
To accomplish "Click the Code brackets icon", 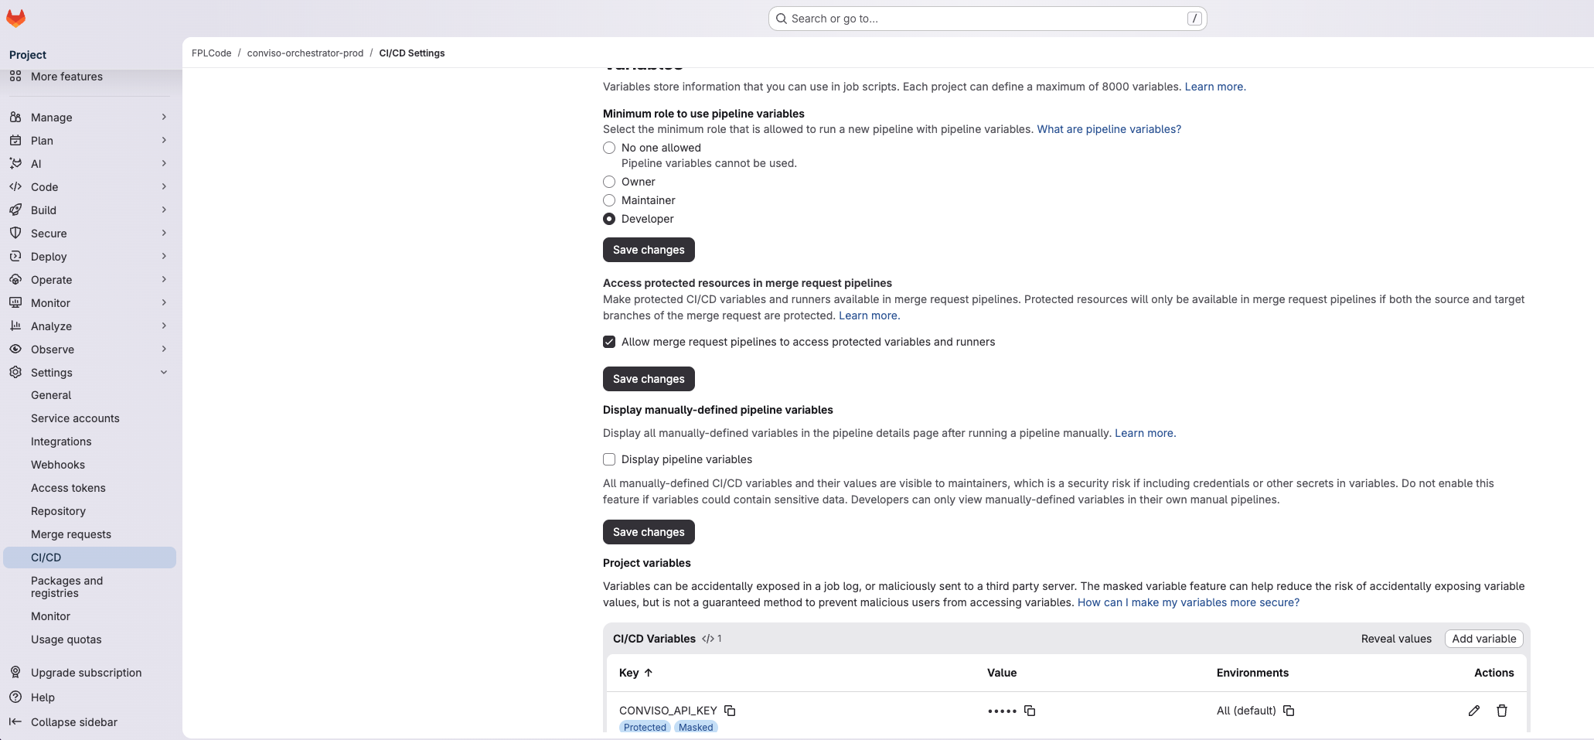I will (15, 187).
